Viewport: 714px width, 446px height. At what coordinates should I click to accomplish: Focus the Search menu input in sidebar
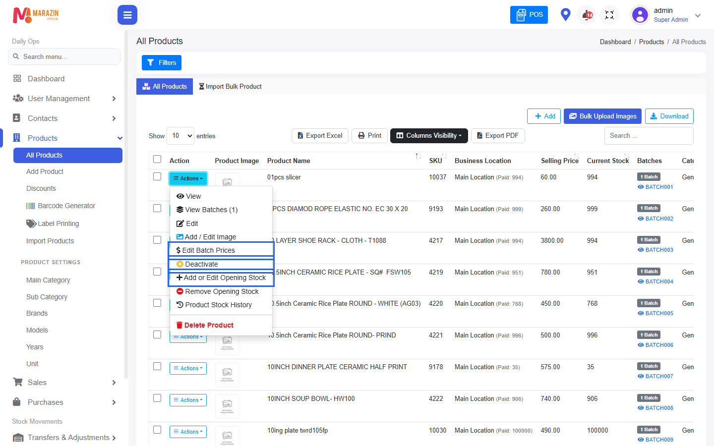(x=64, y=56)
